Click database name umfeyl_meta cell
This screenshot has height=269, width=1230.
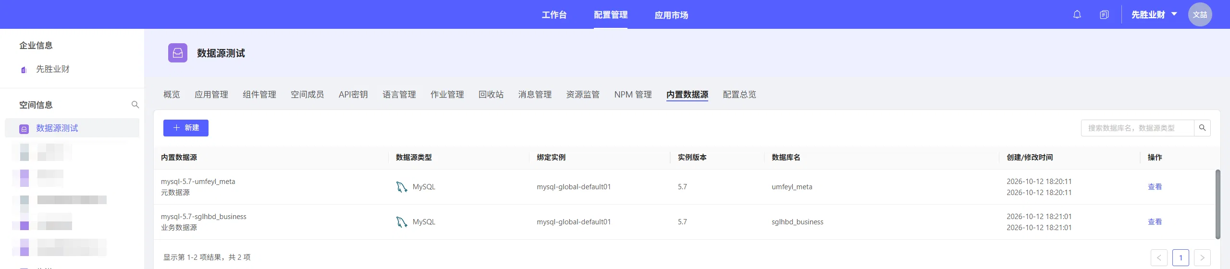pyautogui.click(x=792, y=187)
